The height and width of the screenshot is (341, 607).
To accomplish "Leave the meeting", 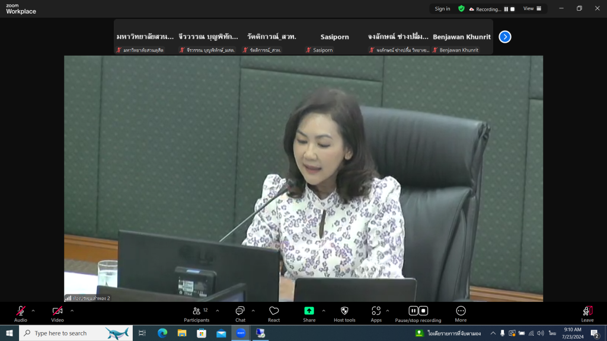I will (x=587, y=313).
